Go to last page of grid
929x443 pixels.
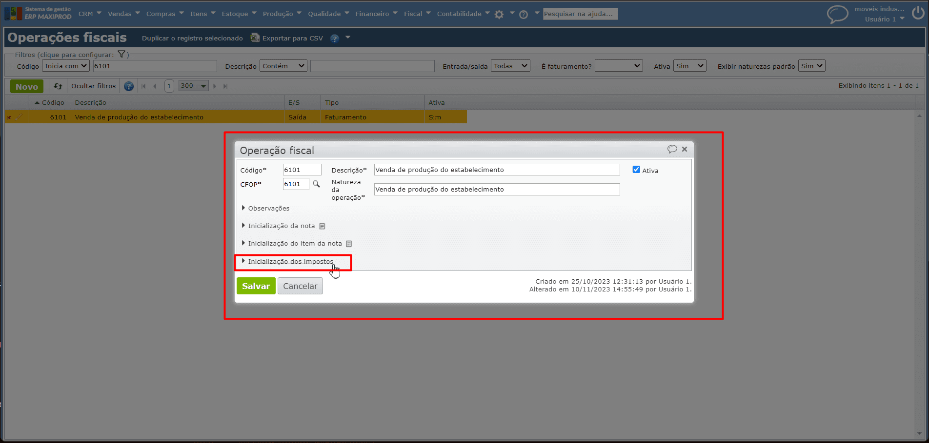(x=225, y=86)
